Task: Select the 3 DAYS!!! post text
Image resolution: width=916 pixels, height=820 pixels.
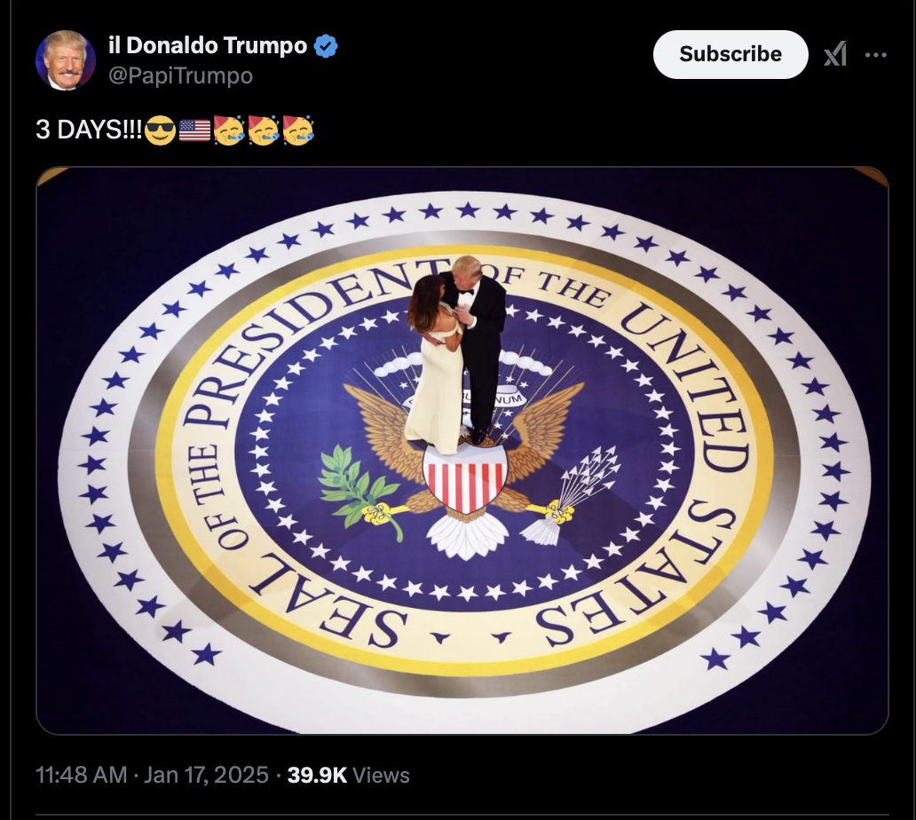Action: tap(88, 130)
